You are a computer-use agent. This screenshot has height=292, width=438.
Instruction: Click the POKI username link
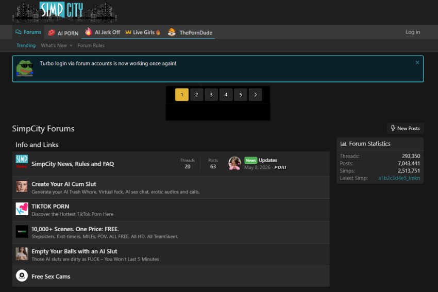[x=280, y=167]
